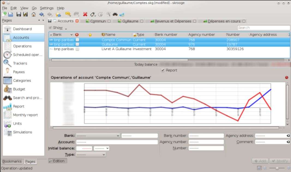Viewport: 291px width, 172px height.
Task: Switch to Dépenses en cours tab
Action: 224,21
